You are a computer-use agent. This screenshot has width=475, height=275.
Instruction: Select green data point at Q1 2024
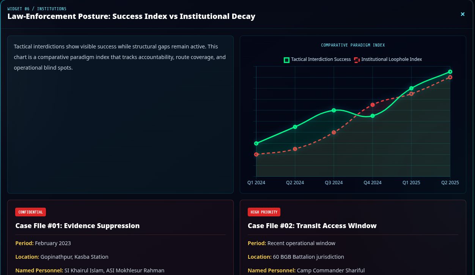click(256, 143)
